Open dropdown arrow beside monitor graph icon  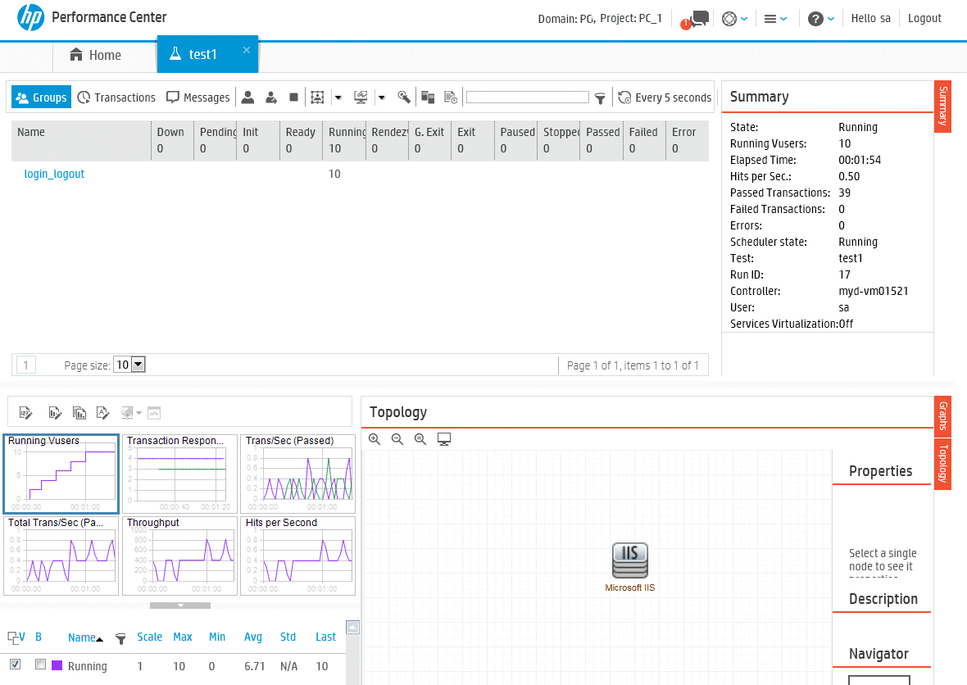pos(382,98)
